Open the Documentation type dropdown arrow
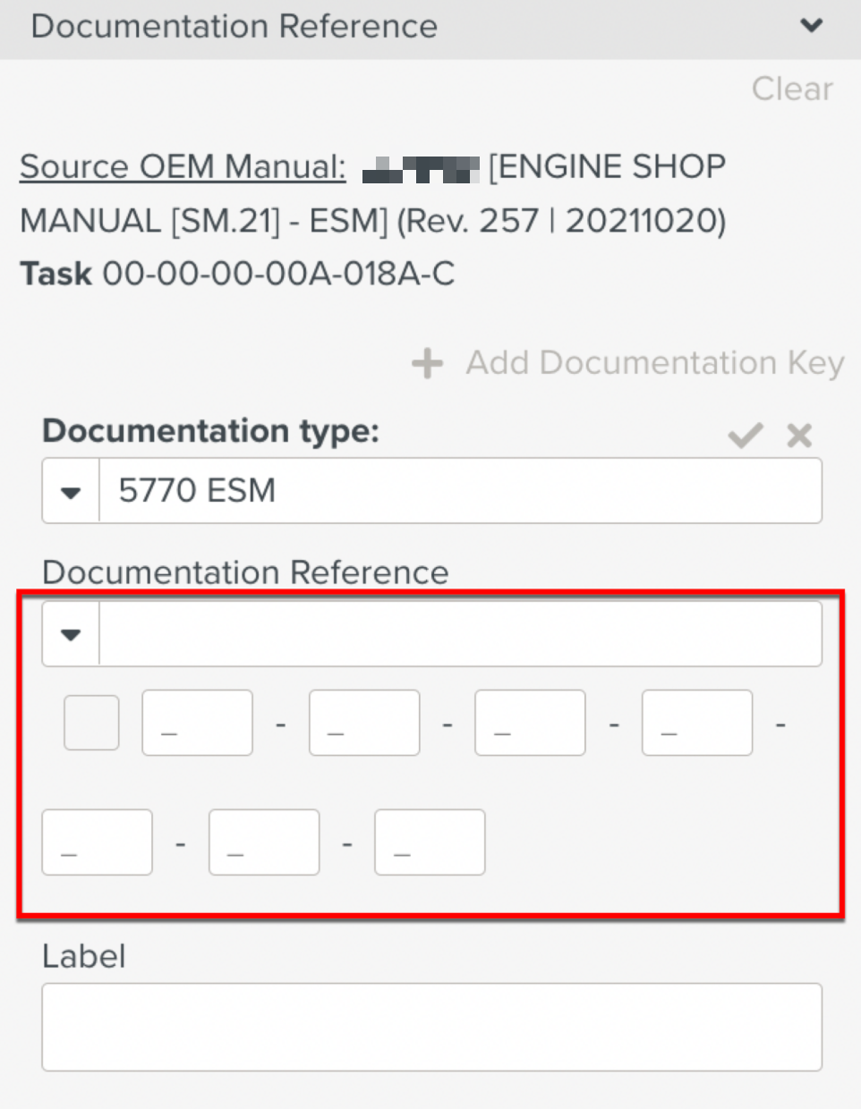This screenshot has width=861, height=1109. [x=71, y=491]
